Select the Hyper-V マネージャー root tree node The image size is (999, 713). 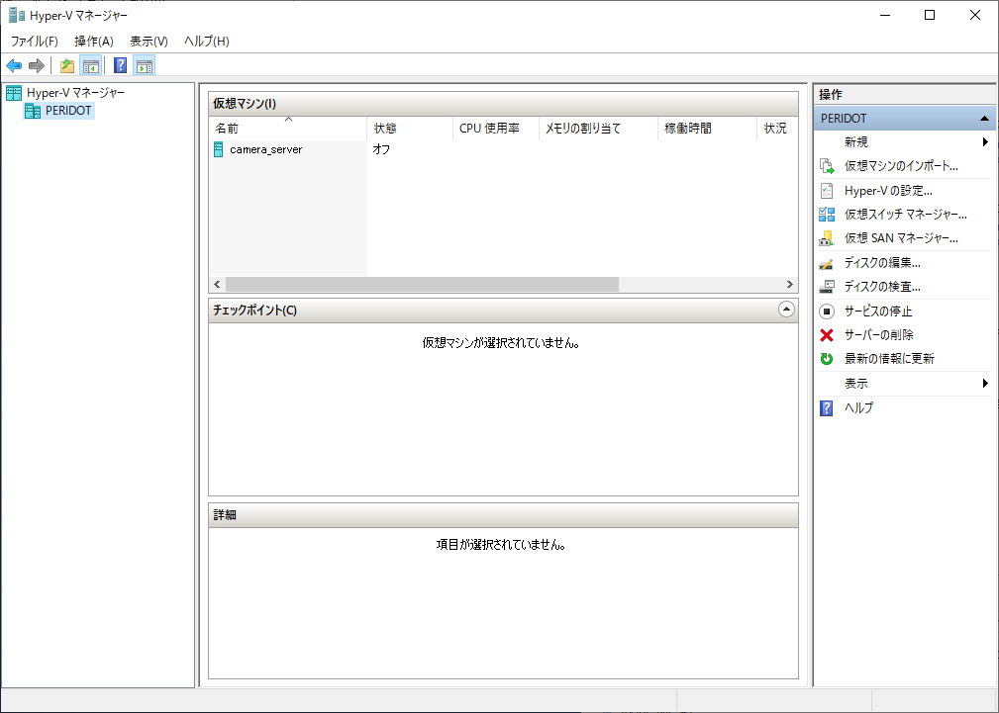(75, 93)
